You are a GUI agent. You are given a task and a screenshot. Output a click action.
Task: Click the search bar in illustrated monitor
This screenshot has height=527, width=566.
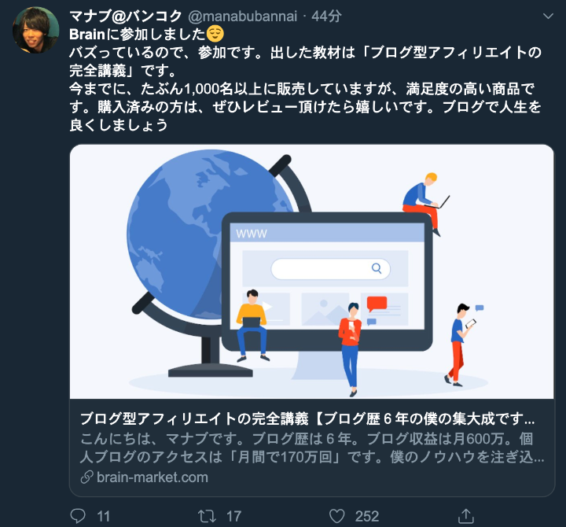[330, 269]
